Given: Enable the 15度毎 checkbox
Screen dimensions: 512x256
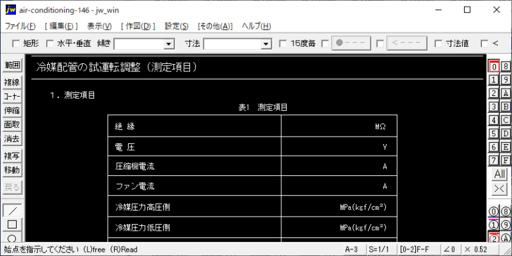Looking at the screenshot, I should pos(283,43).
